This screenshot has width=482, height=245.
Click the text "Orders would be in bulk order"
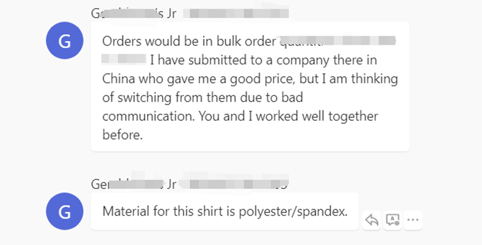tap(189, 41)
